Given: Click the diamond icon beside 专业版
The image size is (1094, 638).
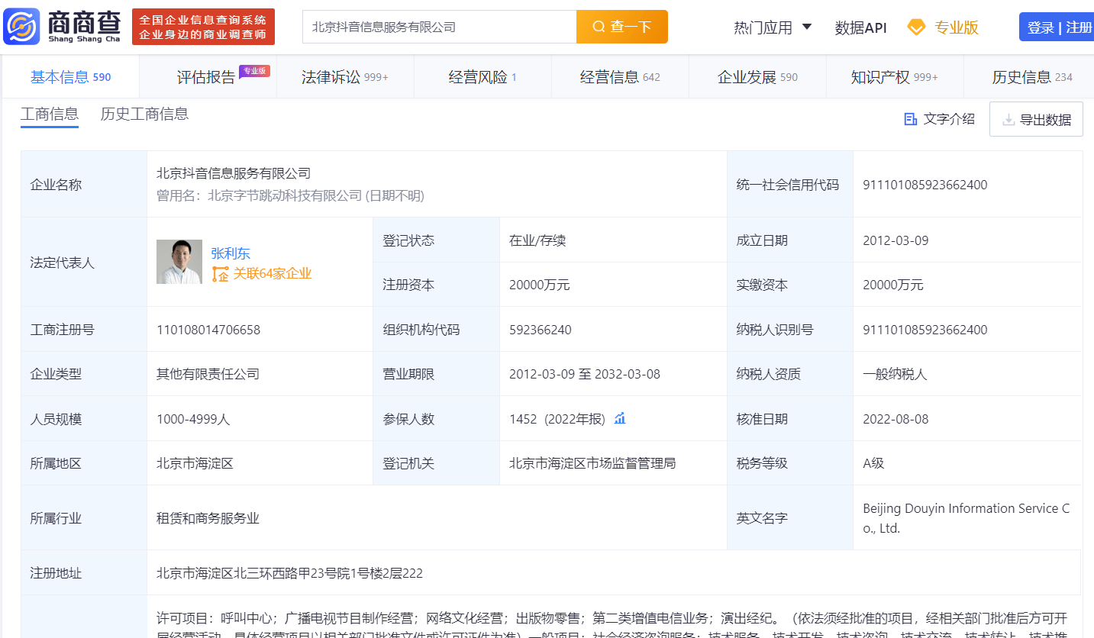Looking at the screenshot, I should [x=915, y=27].
